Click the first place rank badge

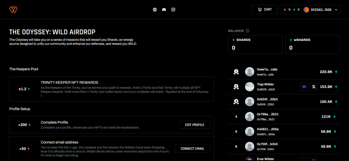[236, 72]
